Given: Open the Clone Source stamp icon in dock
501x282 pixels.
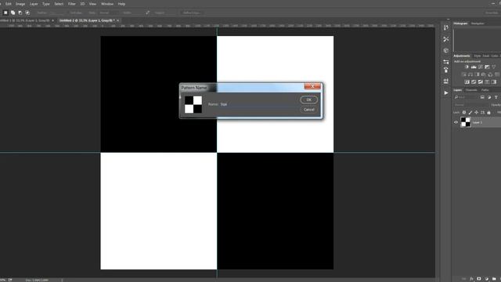Looking at the screenshot, I should [446, 70].
